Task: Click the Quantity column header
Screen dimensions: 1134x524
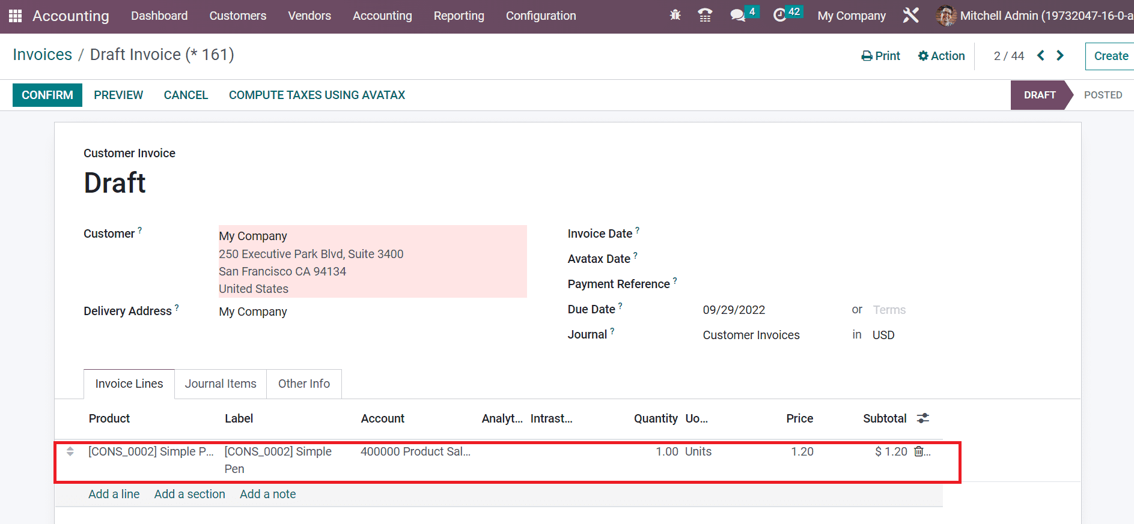Action: pos(656,418)
